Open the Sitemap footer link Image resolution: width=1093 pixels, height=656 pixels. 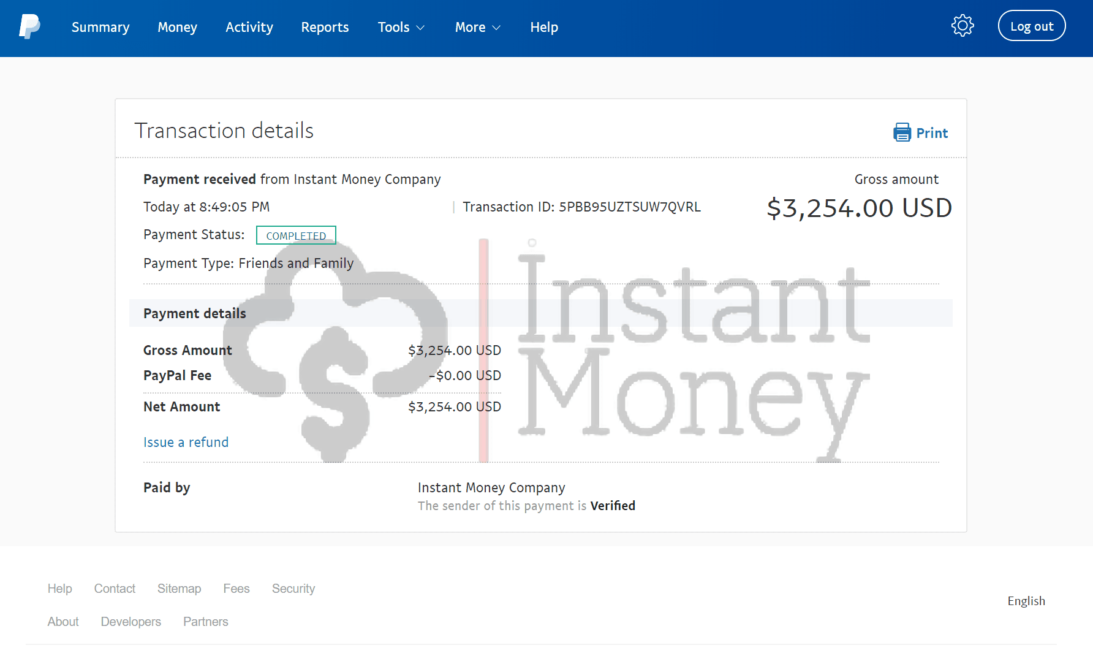coord(179,589)
